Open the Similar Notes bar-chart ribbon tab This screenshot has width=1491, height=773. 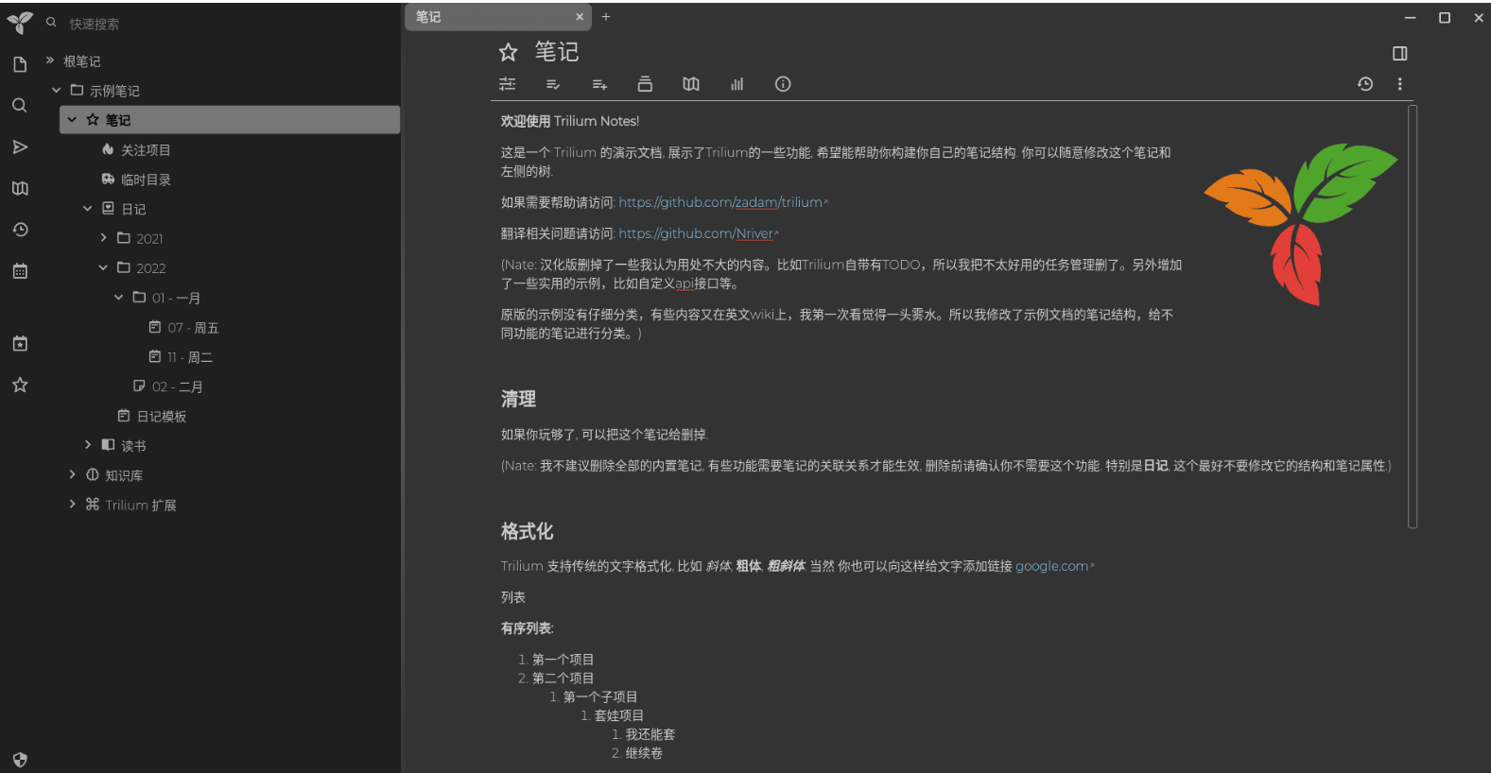click(737, 84)
